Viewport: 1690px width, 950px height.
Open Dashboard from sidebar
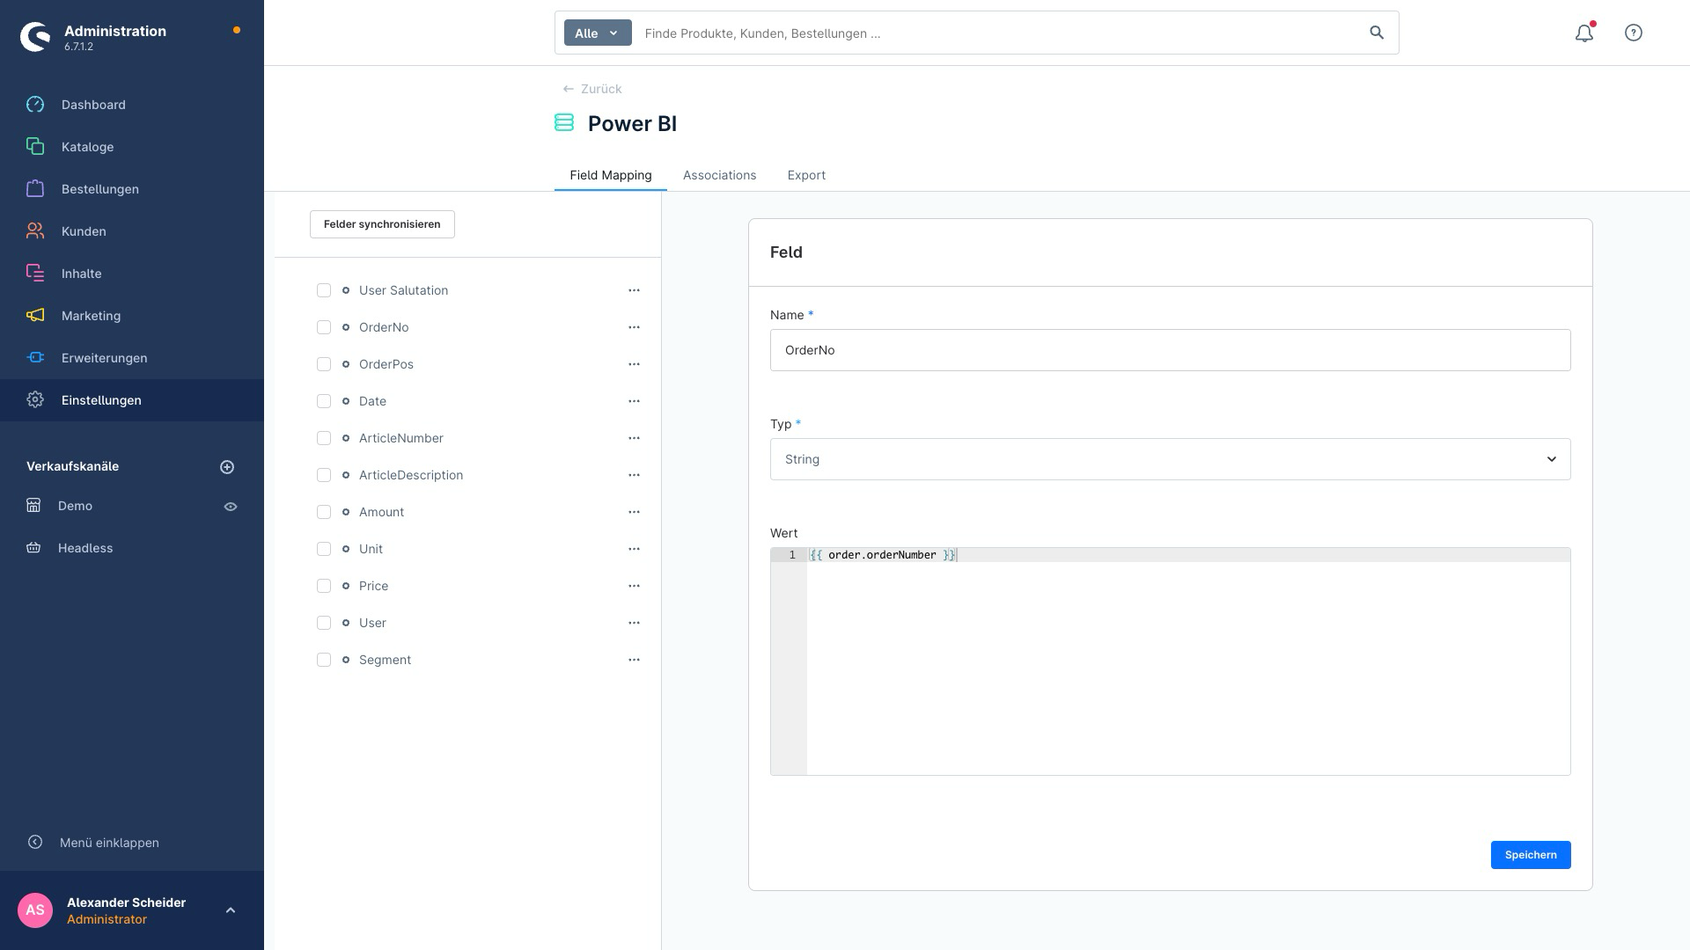(93, 105)
